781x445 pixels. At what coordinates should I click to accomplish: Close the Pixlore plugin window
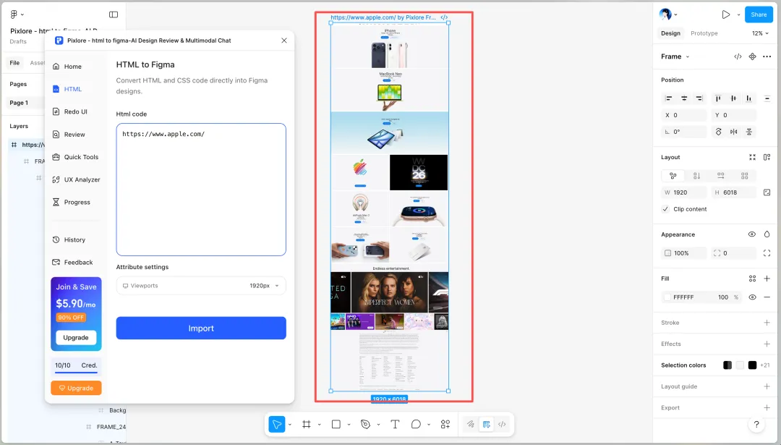(x=284, y=41)
